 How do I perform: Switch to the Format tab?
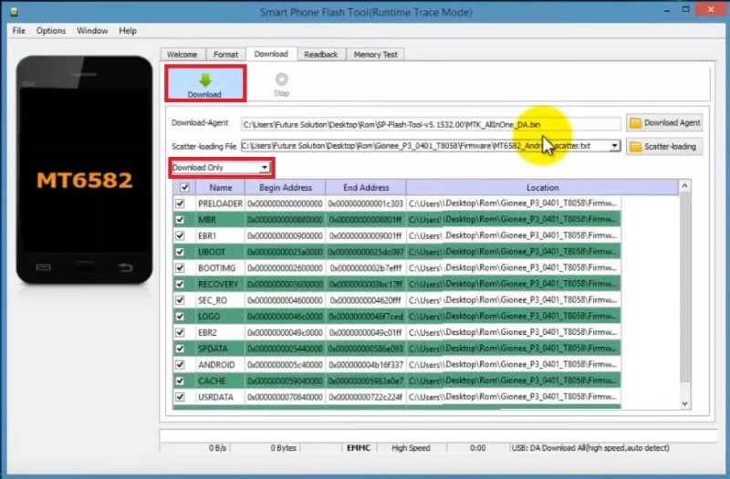[x=225, y=55]
